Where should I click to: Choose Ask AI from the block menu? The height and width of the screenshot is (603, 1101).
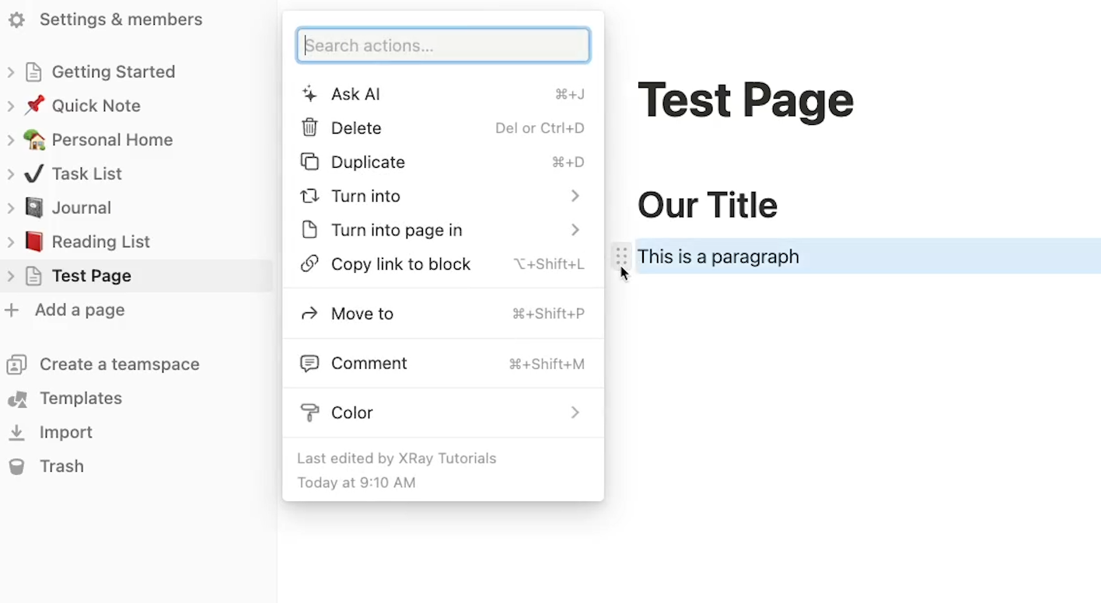443,94
